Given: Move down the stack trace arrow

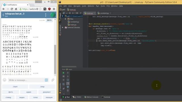Looking at the screenshot, I should coord(68,76).
